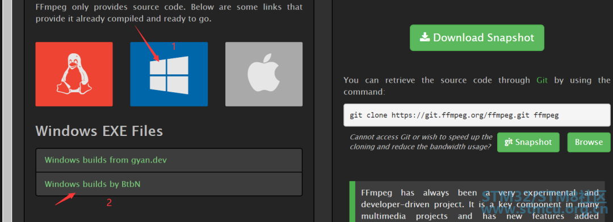
Task: Select the Windows logo download tile
Action: pos(169,74)
